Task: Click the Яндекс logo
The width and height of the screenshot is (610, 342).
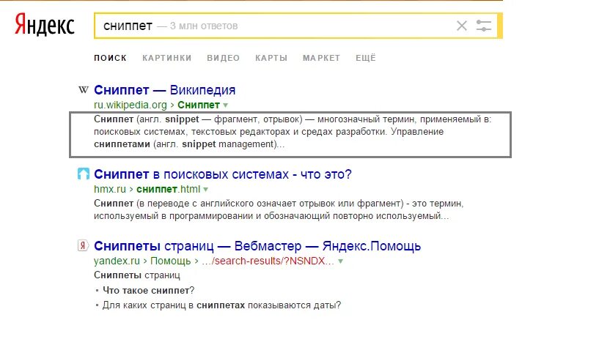Action: click(44, 24)
